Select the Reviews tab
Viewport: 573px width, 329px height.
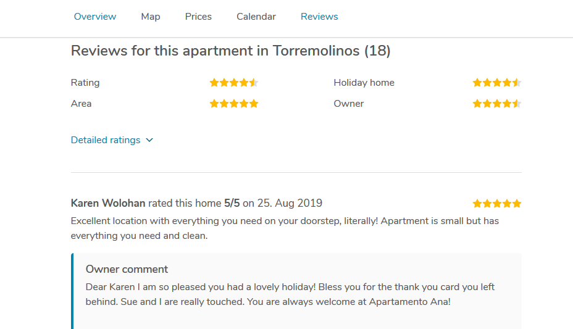point(319,17)
